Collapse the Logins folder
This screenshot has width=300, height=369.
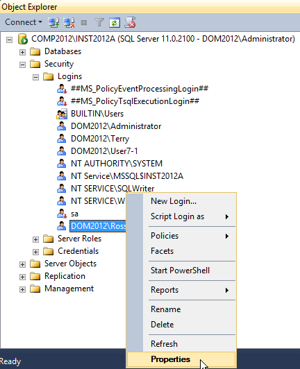pyautogui.click(x=35, y=77)
